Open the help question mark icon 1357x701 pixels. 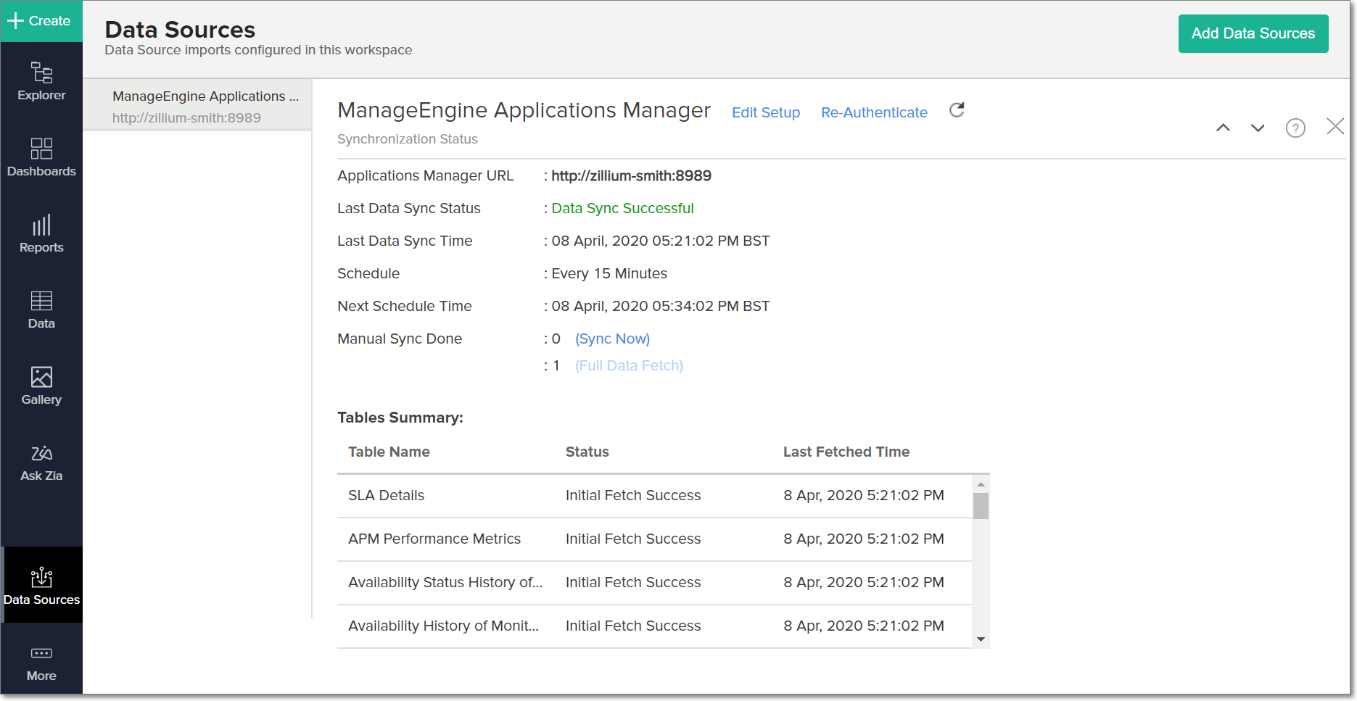coord(1295,128)
